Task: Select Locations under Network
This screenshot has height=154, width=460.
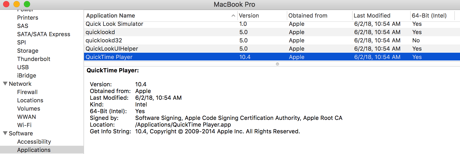Action: click(x=30, y=100)
